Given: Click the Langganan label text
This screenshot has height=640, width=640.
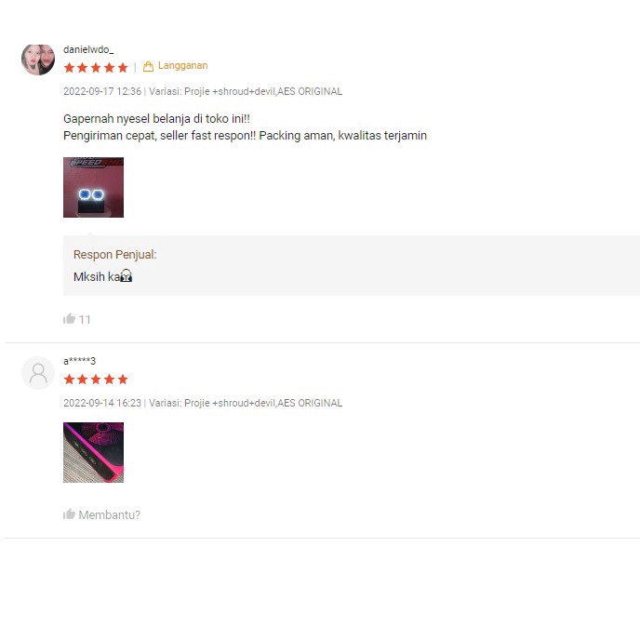Looking at the screenshot, I should coord(183,66).
